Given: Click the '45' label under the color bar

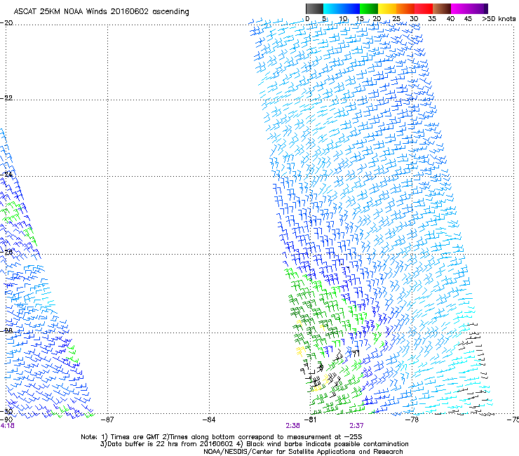Looking at the screenshot, I should pyautogui.click(x=468, y=19).
